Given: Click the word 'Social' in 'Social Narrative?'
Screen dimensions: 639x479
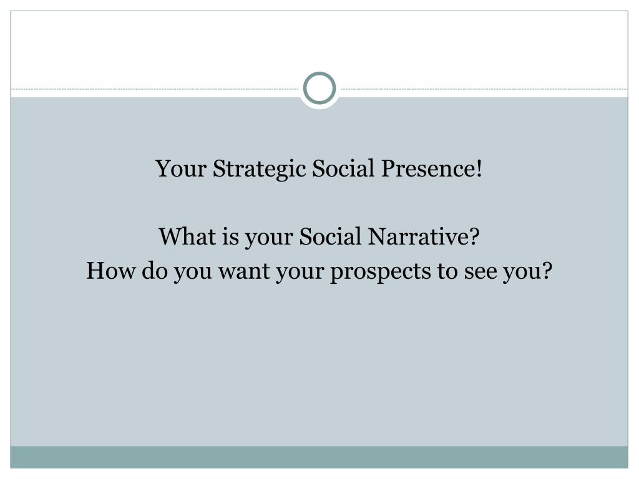Looking at the screenshot, I should tap(330, 236).
